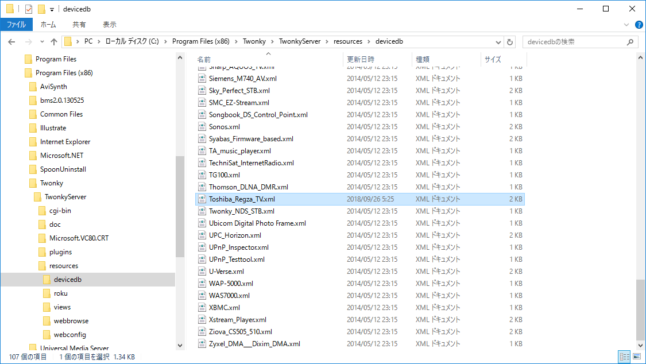
Task: Click the webbrowse folder icon
Action: tap(47, 321)
